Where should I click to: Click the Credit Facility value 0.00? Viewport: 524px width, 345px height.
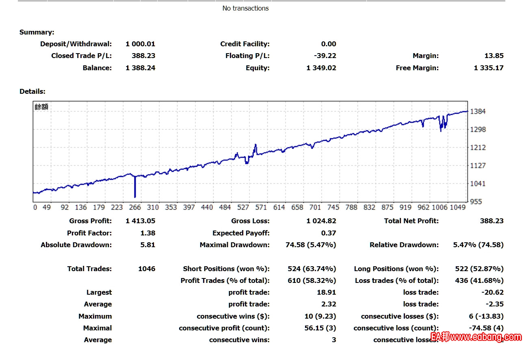click(x=329, y=44)
